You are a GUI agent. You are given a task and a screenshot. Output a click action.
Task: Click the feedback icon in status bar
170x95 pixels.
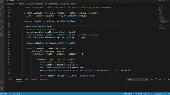pos(165,94)
